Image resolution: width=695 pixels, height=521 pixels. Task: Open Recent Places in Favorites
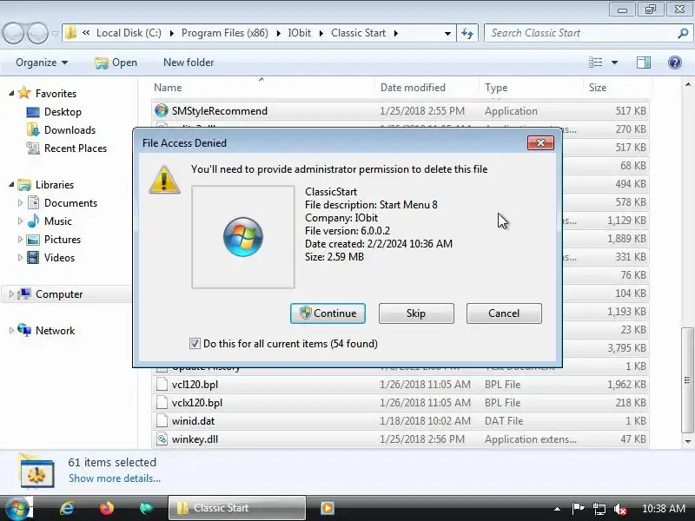coord(76,148)
